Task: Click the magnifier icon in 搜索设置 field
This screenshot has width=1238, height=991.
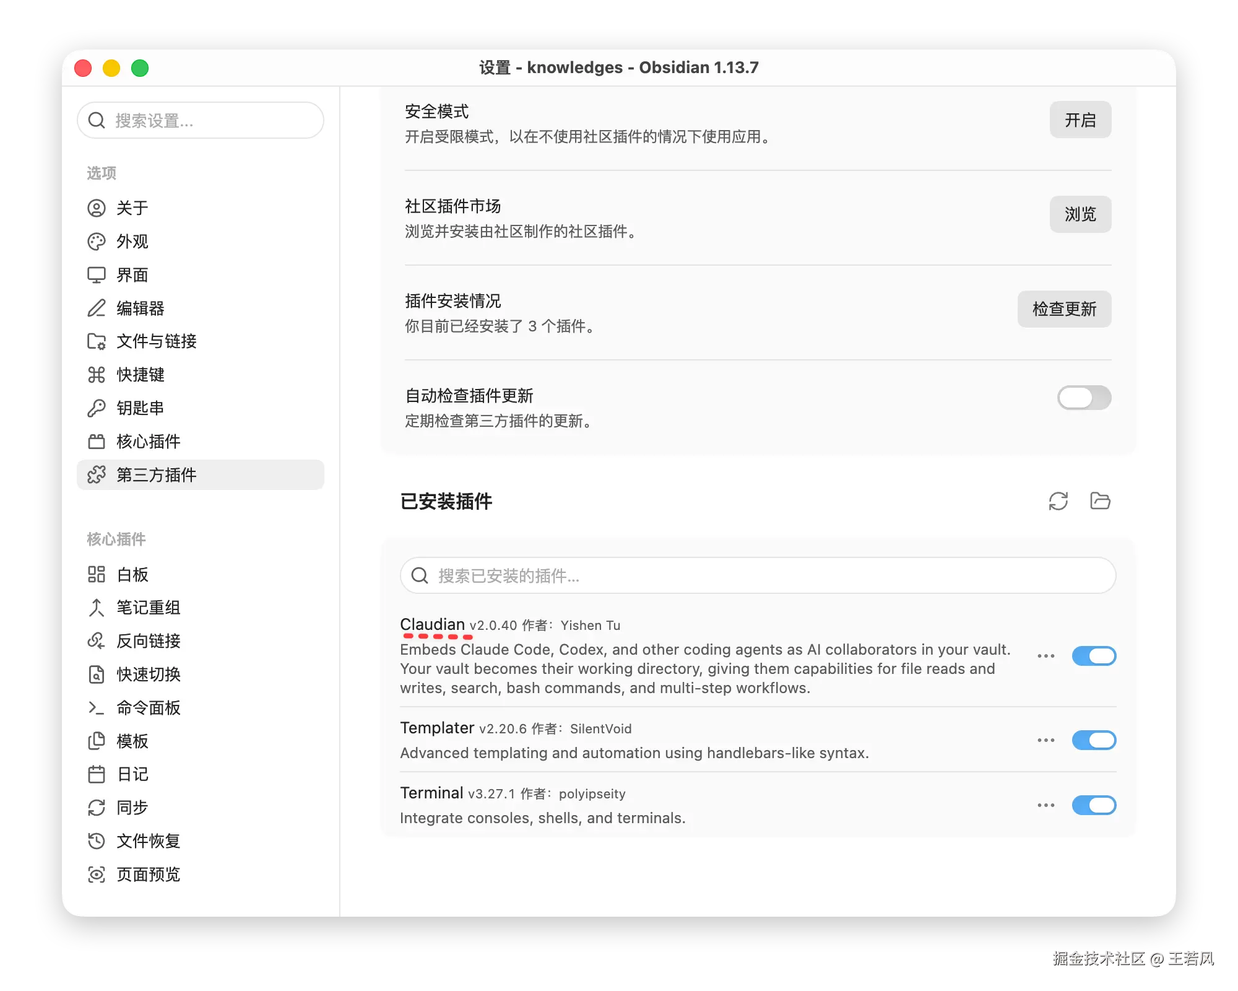Action: [97, 120]
